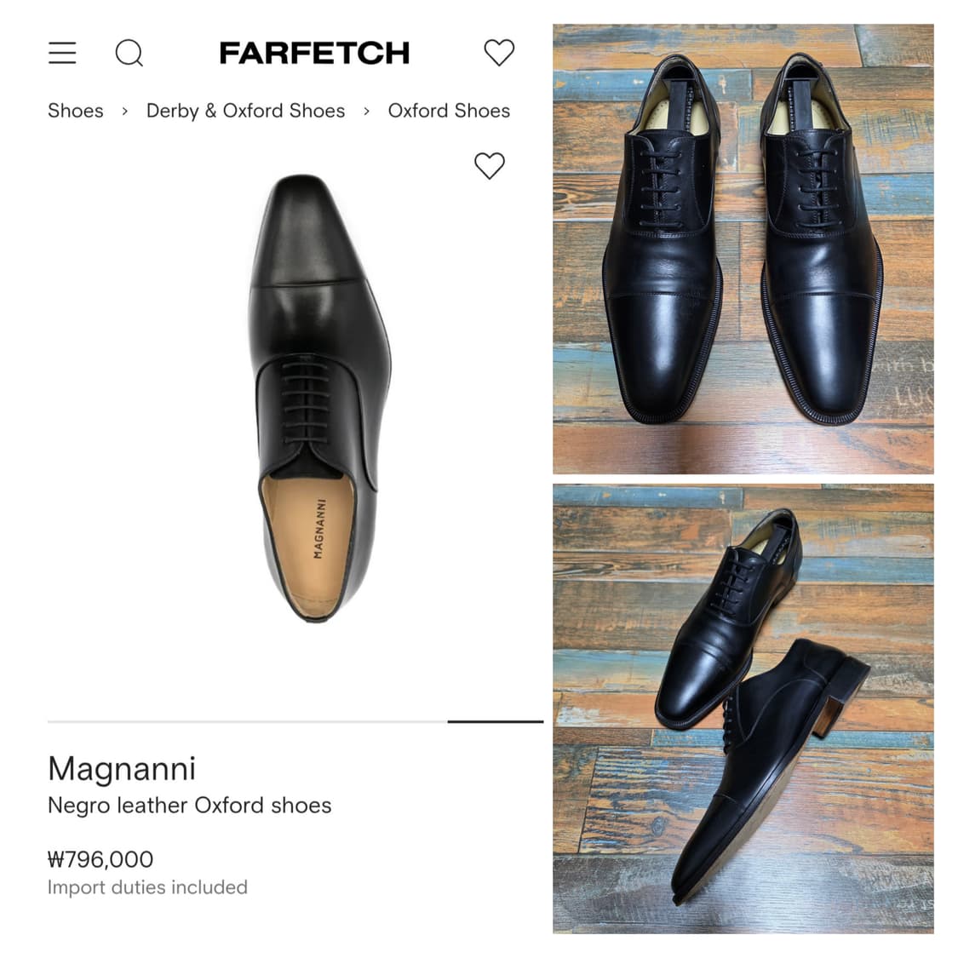Click the Import duties included note
The width and height of the screenshot is (958, 958).
pos(147,887)
